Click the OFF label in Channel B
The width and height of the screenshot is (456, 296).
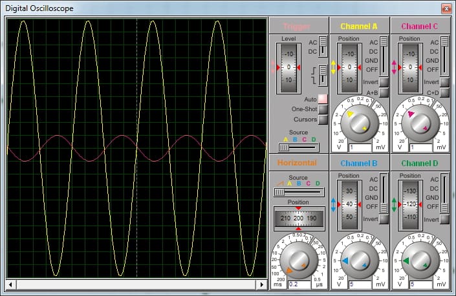(372, 207)
